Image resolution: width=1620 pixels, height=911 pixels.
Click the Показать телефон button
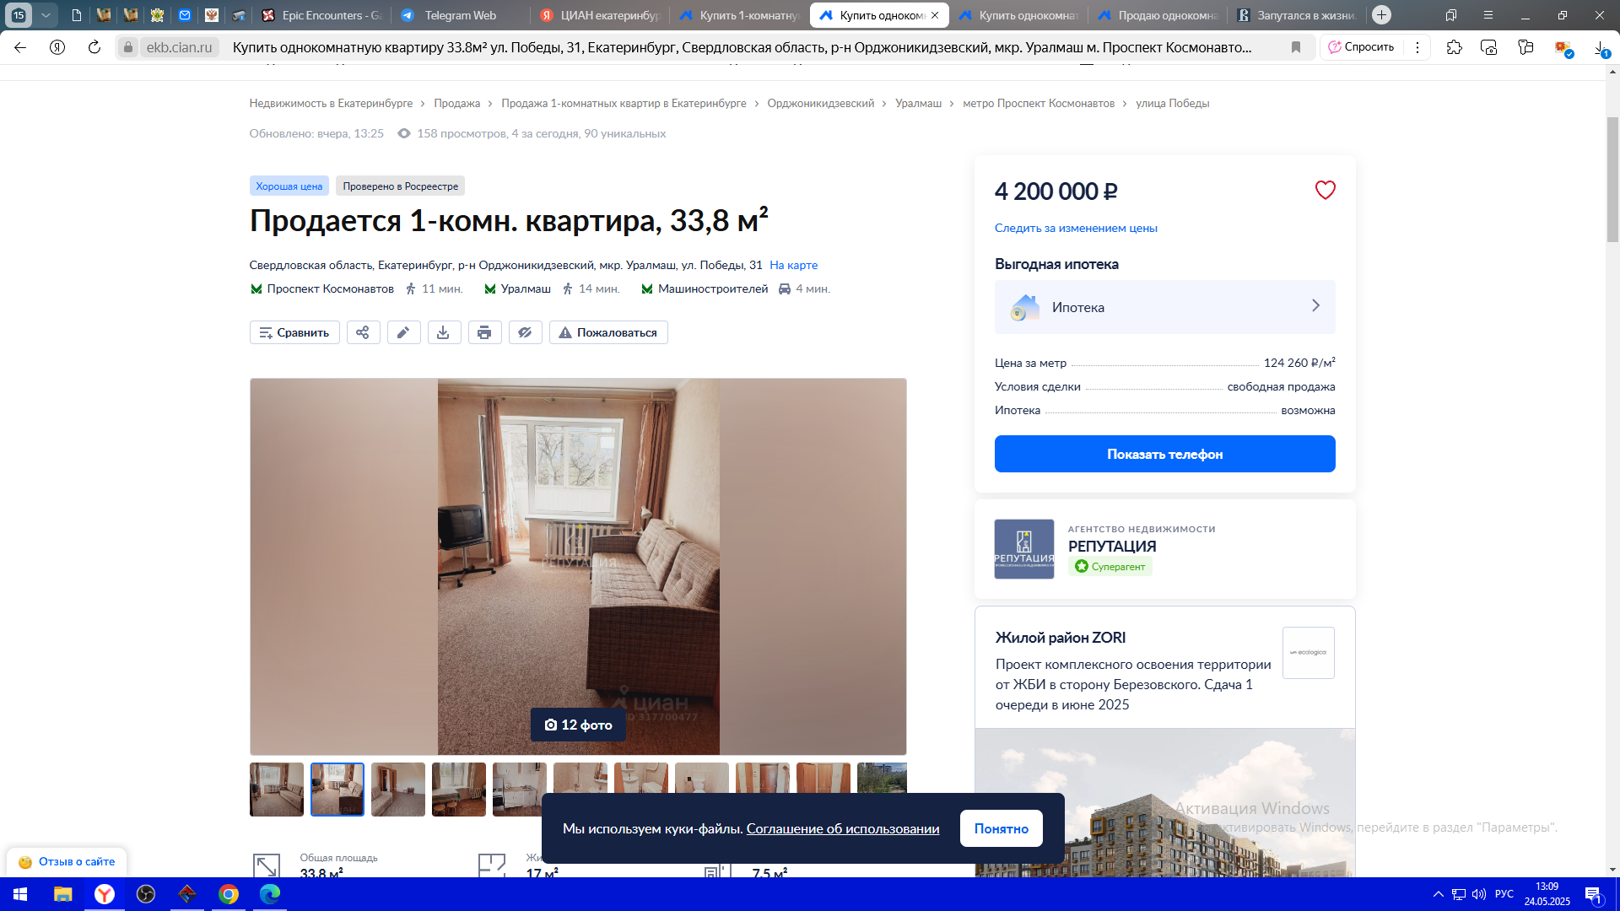(1164, 454)
